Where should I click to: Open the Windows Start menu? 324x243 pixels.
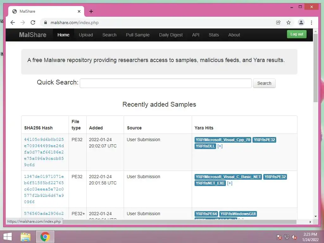pos(8,237)
